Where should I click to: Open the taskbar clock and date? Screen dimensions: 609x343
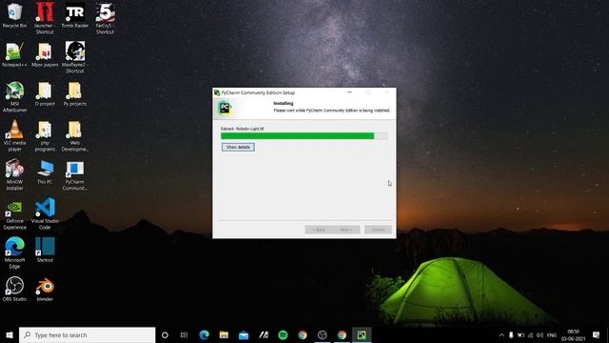573,334
